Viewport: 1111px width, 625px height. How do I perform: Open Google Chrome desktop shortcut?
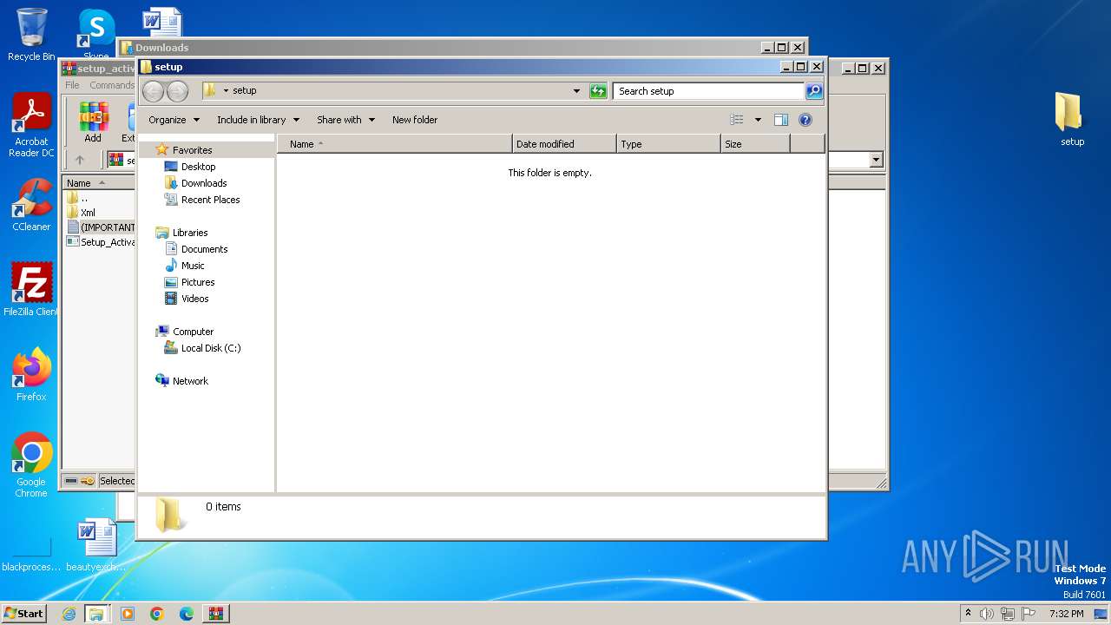pyautogui.click(x=31, y=465)
